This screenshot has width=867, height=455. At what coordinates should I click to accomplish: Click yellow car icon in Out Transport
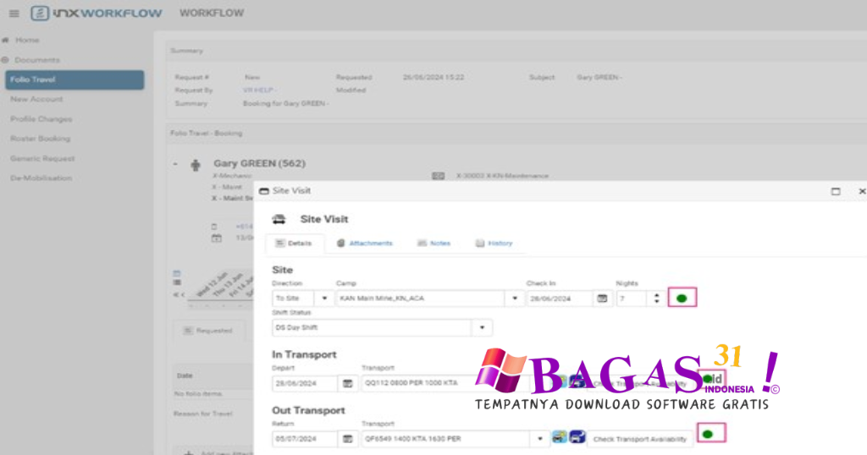pos(560,438)
